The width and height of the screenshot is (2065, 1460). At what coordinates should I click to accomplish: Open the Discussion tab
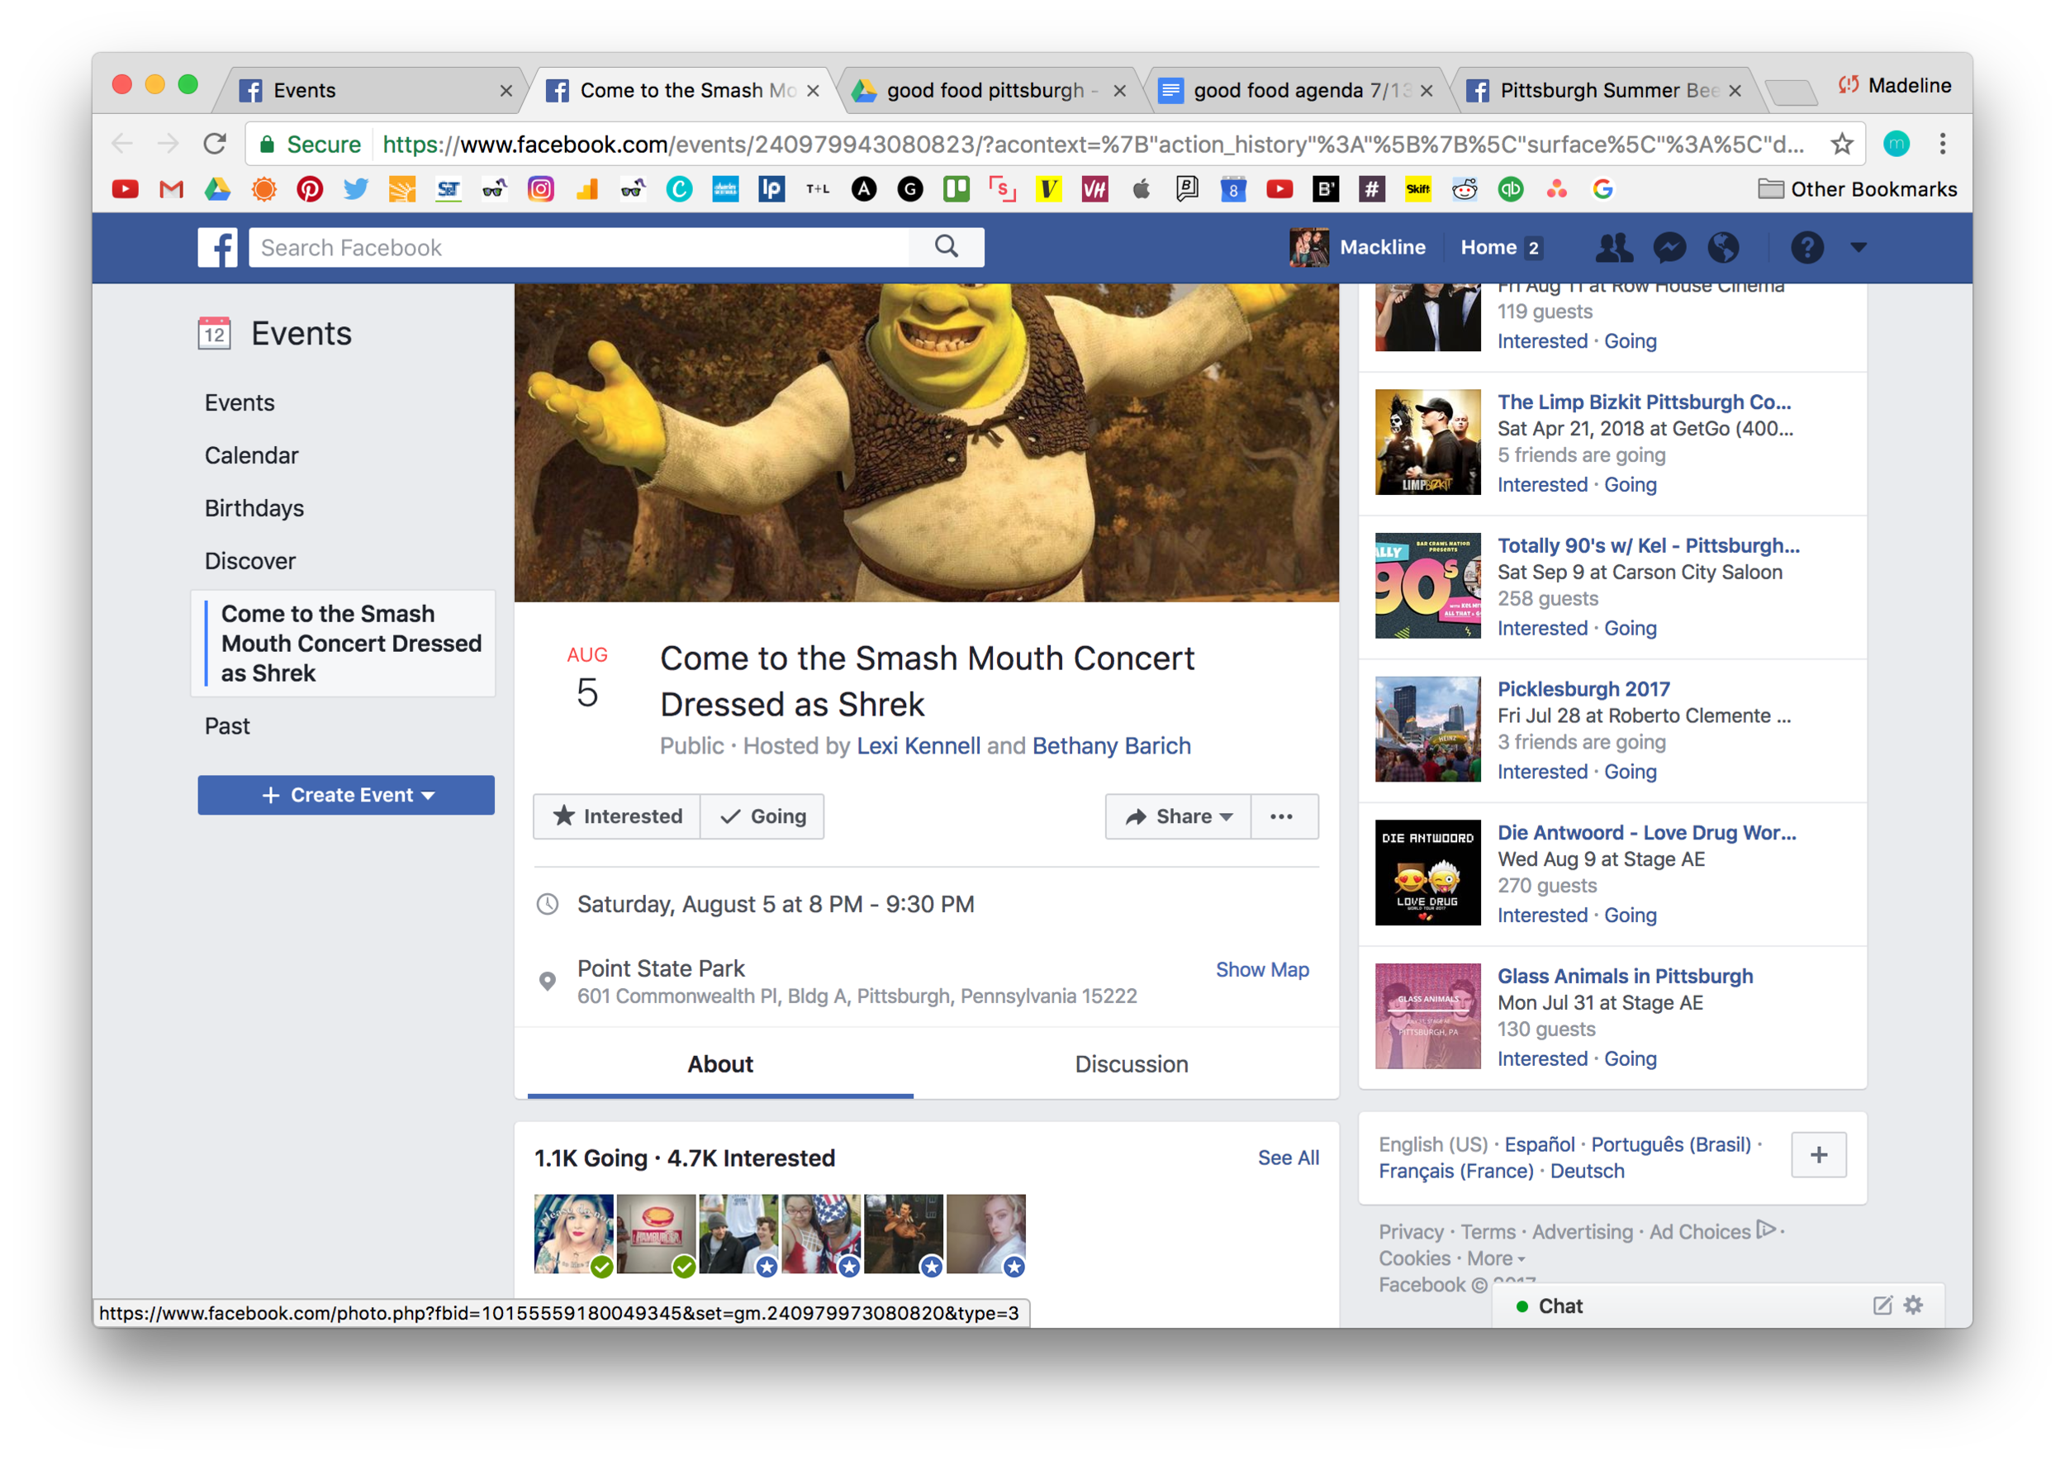[x=1132, y=1065]
